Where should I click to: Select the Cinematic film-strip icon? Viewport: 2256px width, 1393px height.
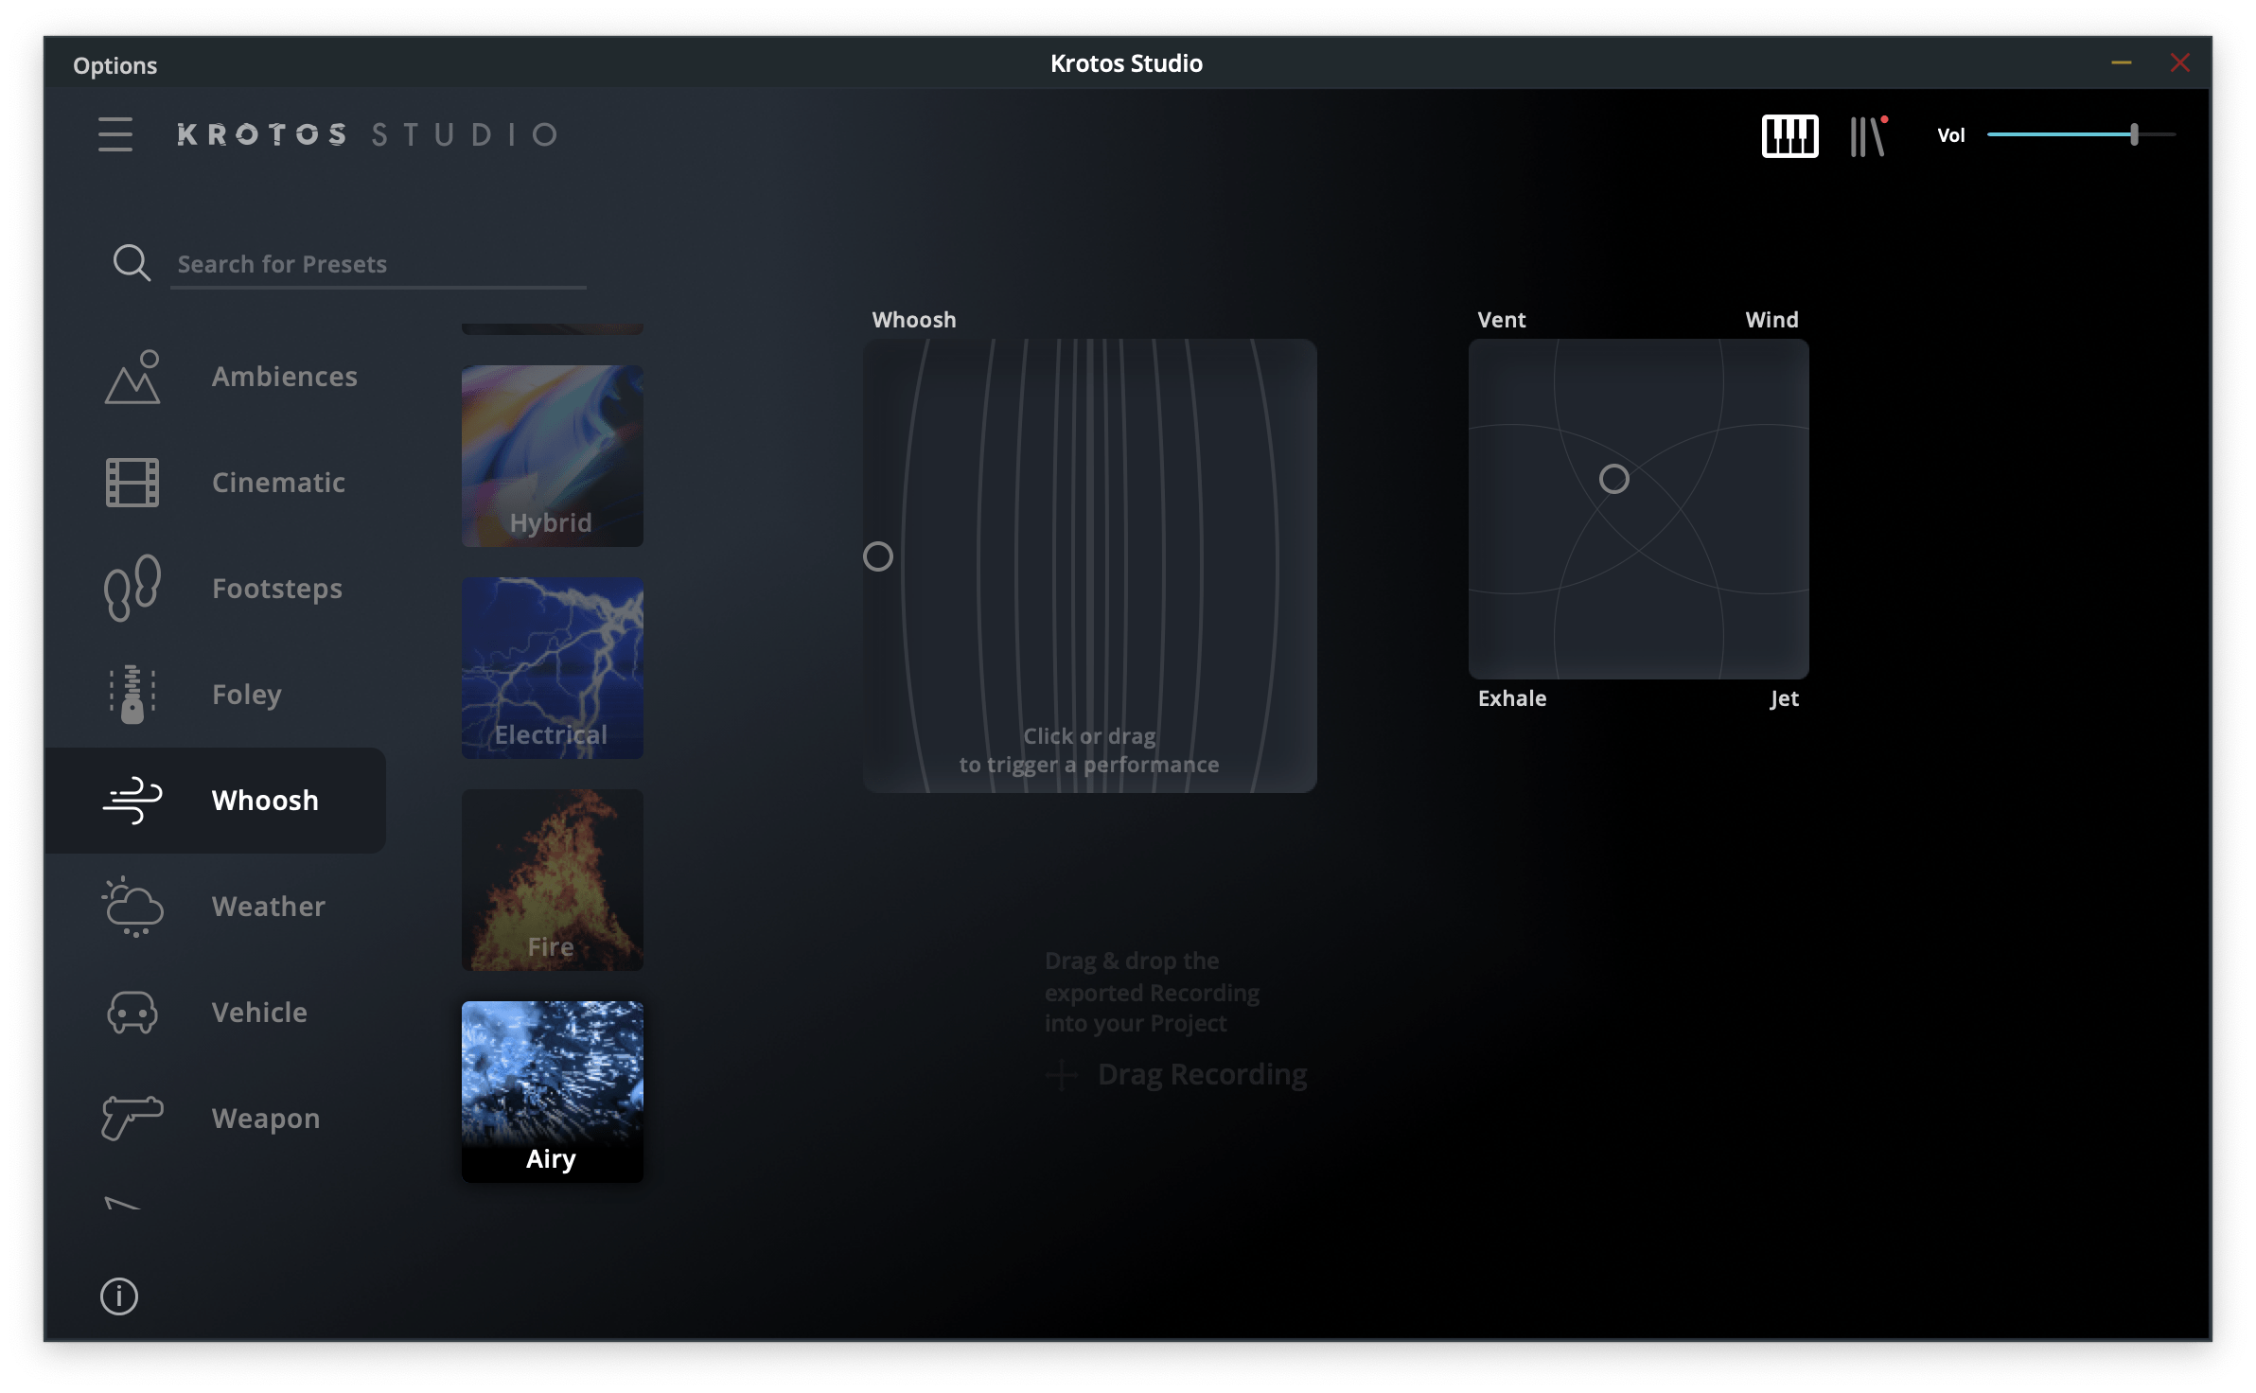point(133,483)
